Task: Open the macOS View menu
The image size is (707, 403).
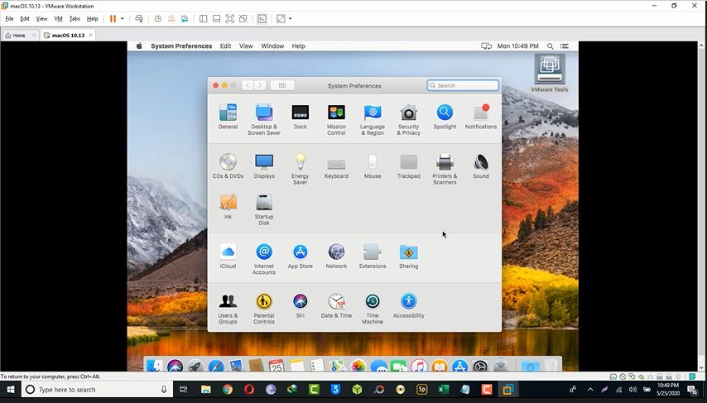Action: 246,46
